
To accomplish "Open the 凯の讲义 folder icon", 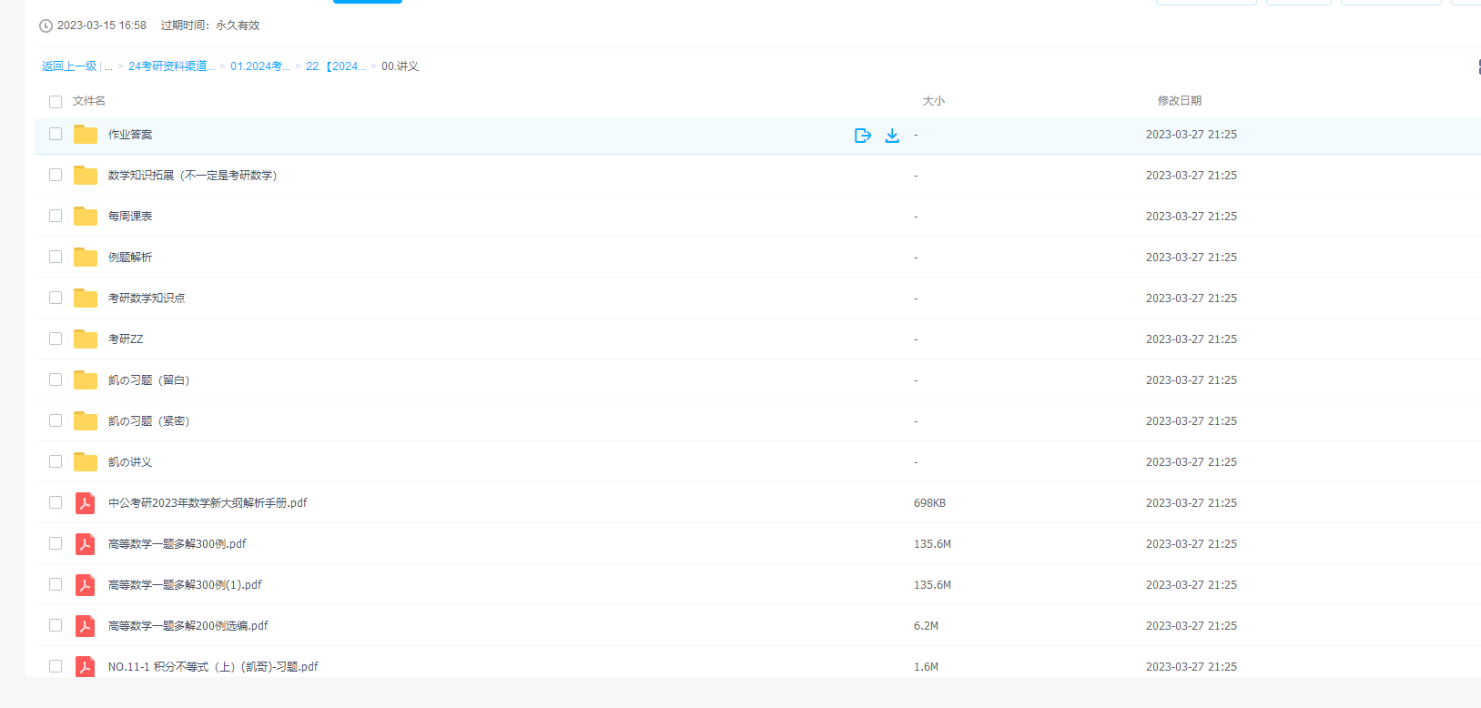I will click(86, 462).
